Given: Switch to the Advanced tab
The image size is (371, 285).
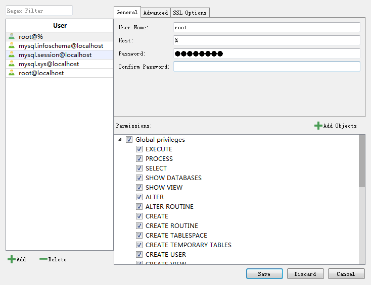Looking at the screenshot, I should (155, 13).
